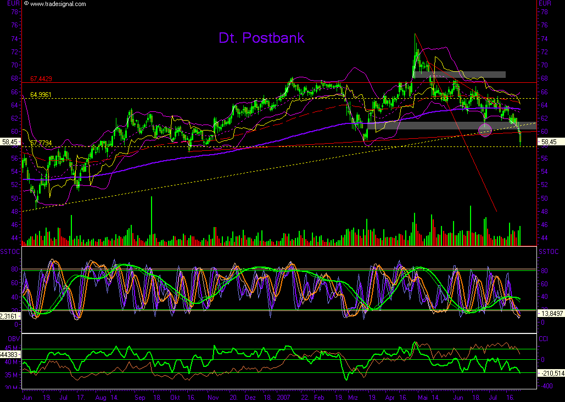Viewport: 565px width, 402px height.
Task: Select the gray circle annotation on the chart
Action: pyautogui.click(x=485, y=131)
